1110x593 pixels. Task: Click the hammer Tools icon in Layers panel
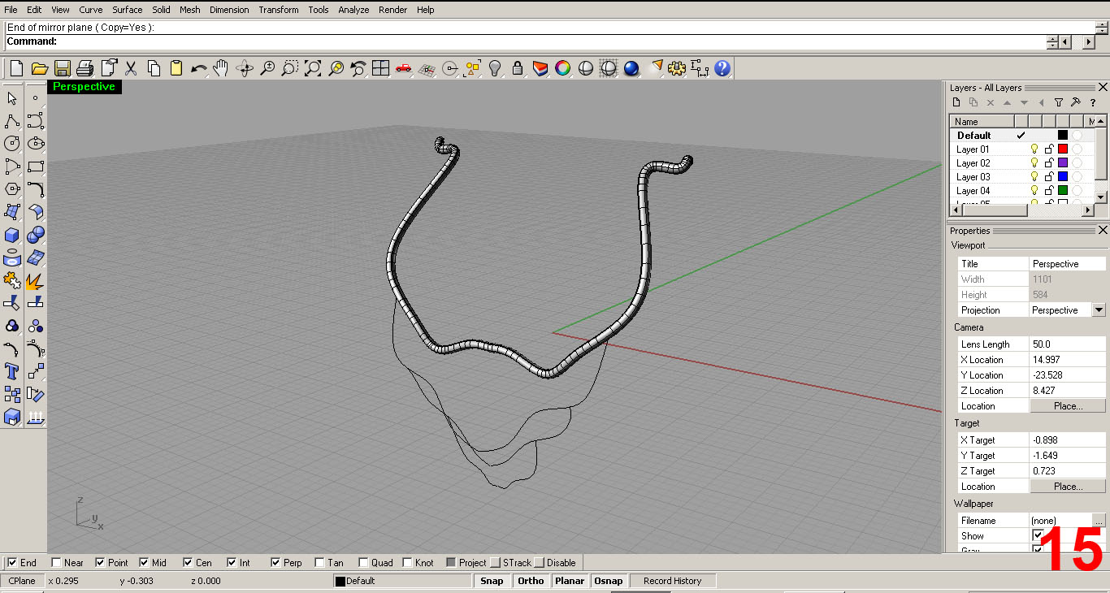tap(1076, 102)
